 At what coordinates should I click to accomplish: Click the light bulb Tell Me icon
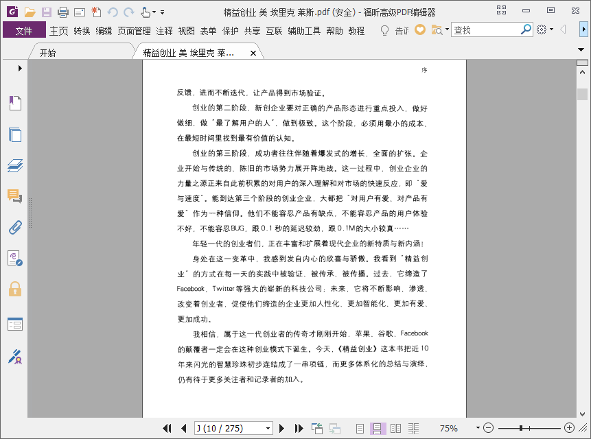(384, 30)
